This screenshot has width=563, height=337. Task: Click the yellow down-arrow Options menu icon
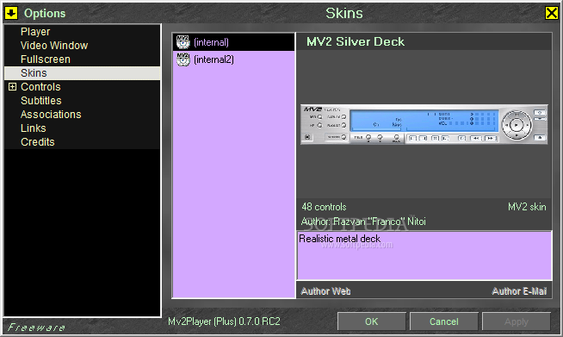(11, 13)
